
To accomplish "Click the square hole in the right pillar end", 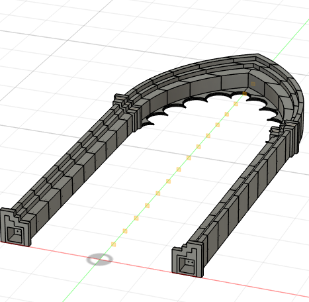I will click(x=187, y=266).
